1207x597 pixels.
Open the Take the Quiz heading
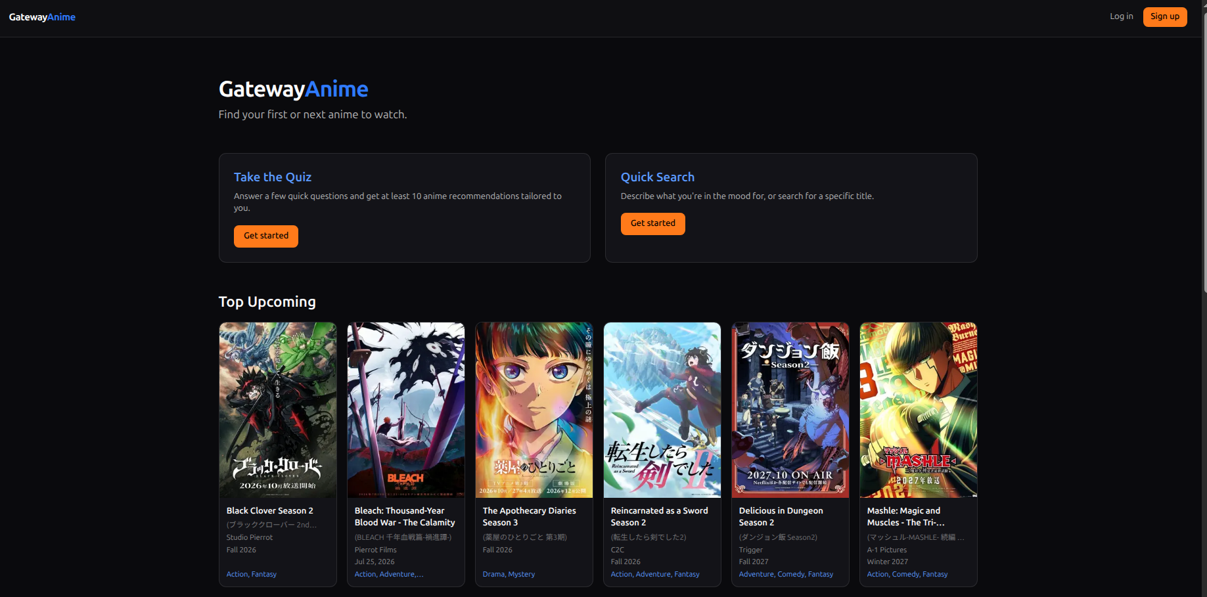point(273,177)
